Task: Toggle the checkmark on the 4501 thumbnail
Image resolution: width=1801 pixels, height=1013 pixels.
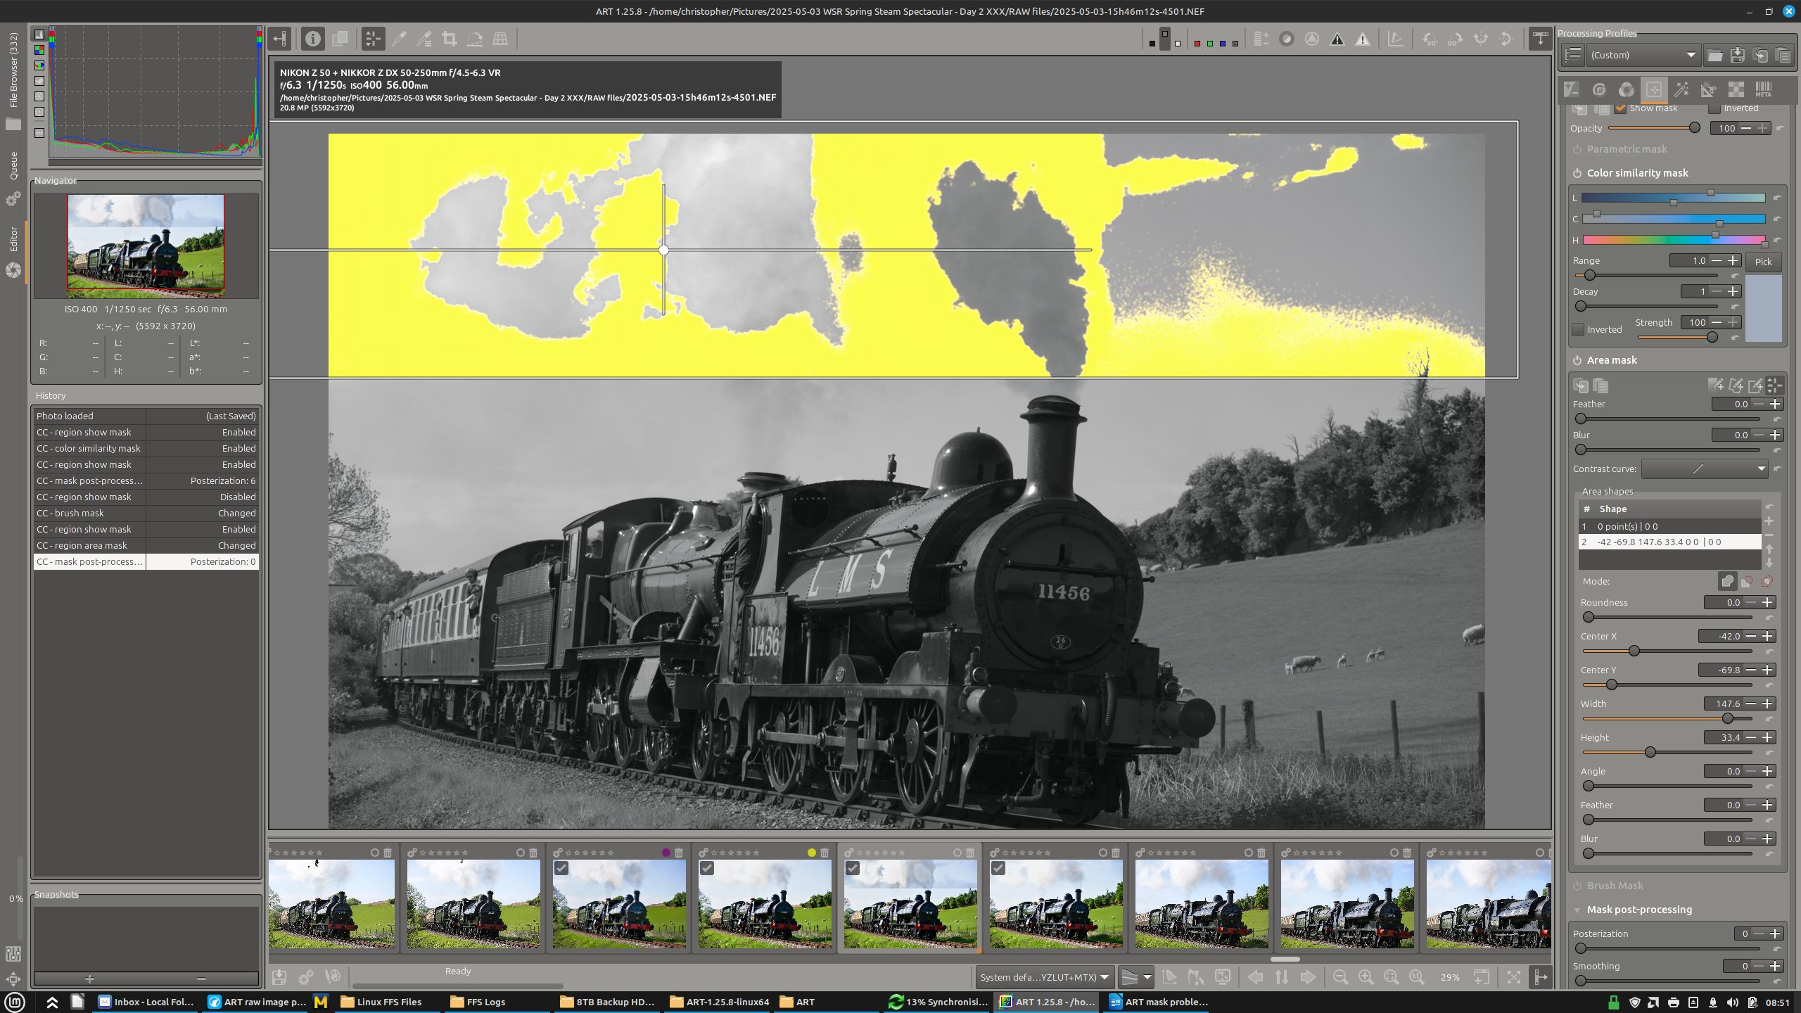Action: [x=852, y=868]
